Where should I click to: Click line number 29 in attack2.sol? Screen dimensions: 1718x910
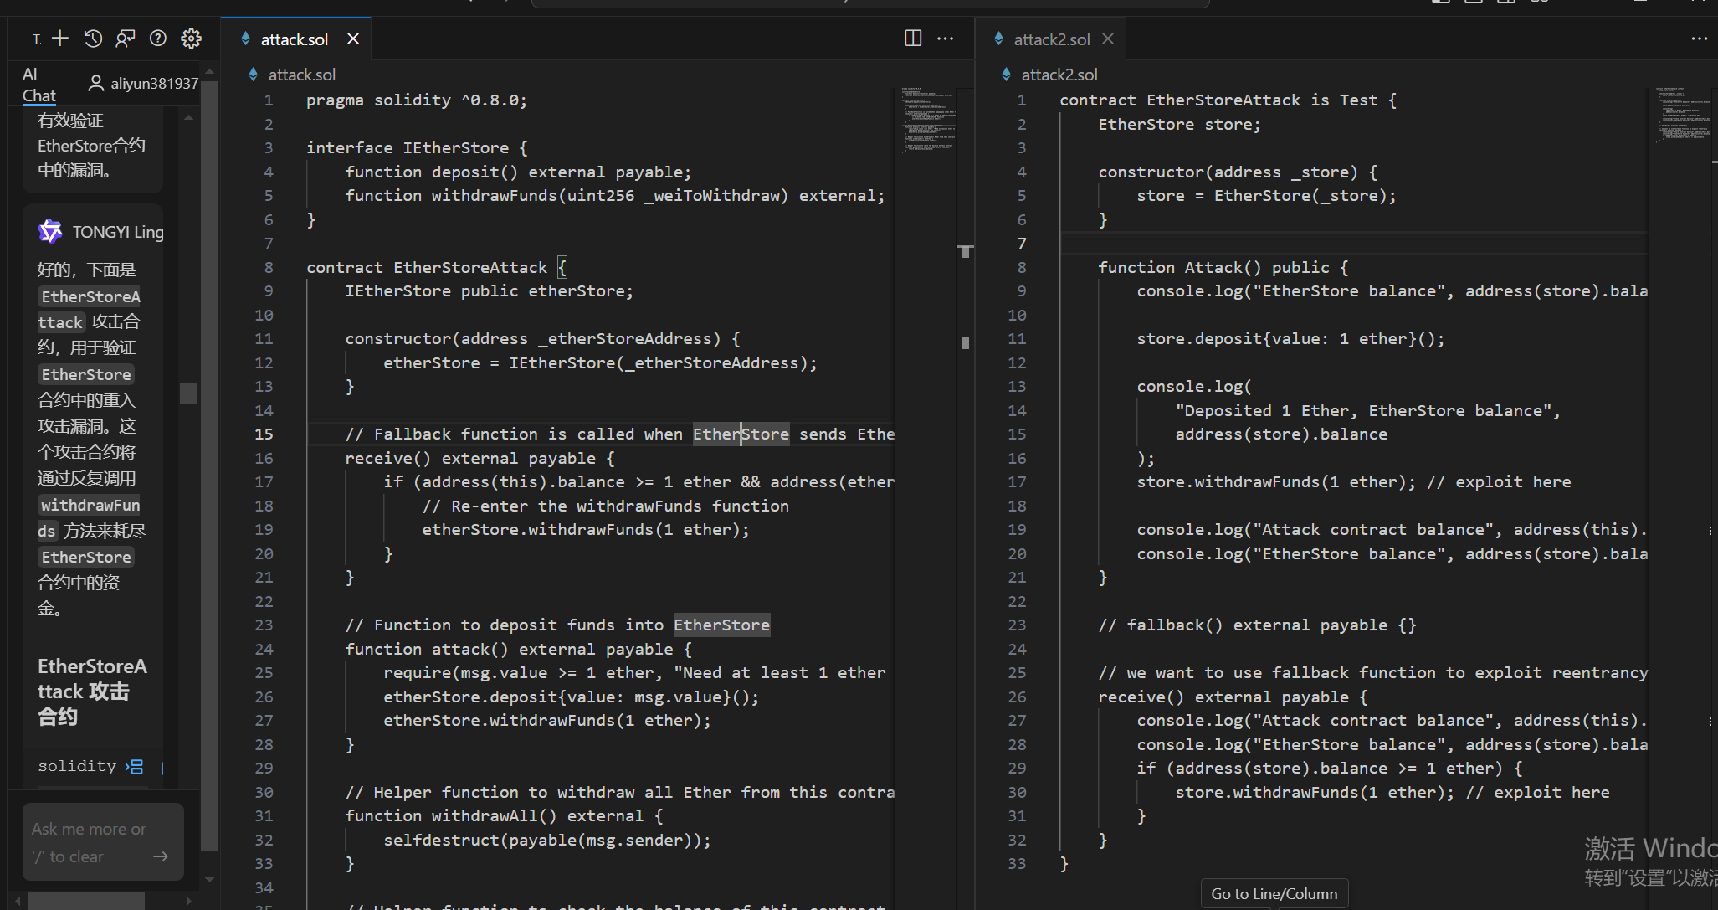[1017, 768]
